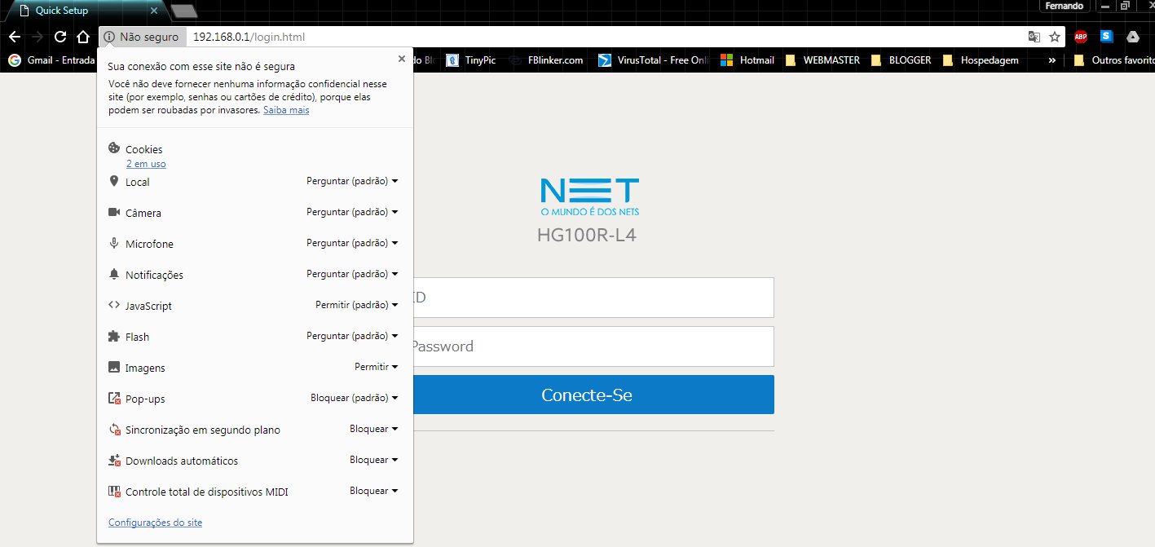Click the Flash puzzle-piece icon
The image size is (1155, 547).
pyautogui.click(x=114, y=336)
